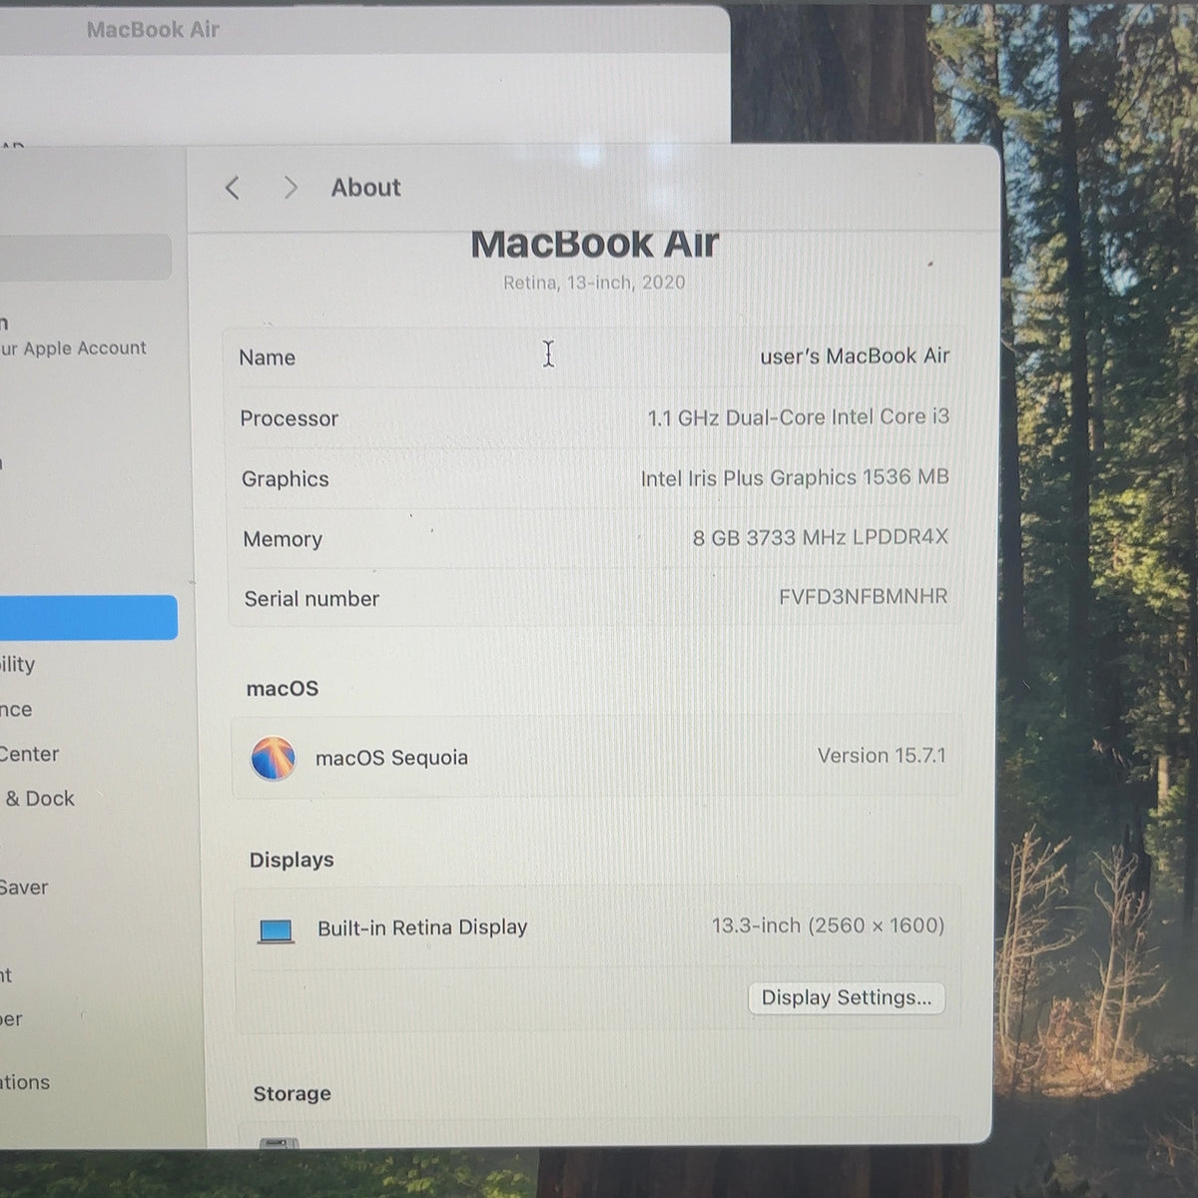Click the 'Memory' label
This screenshot has height=1198, width=1198.
(283, 539)
